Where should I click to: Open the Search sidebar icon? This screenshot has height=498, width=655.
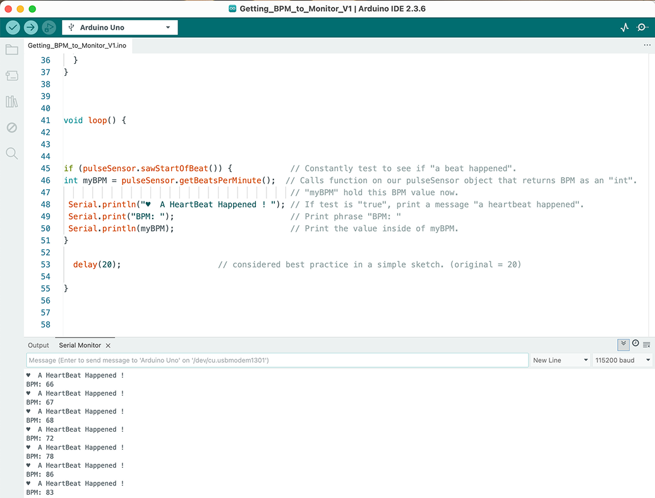(11, 153)
